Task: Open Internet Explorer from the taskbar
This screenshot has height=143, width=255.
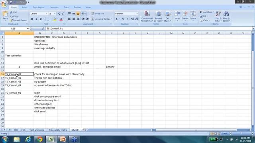Action: (28, 139)
